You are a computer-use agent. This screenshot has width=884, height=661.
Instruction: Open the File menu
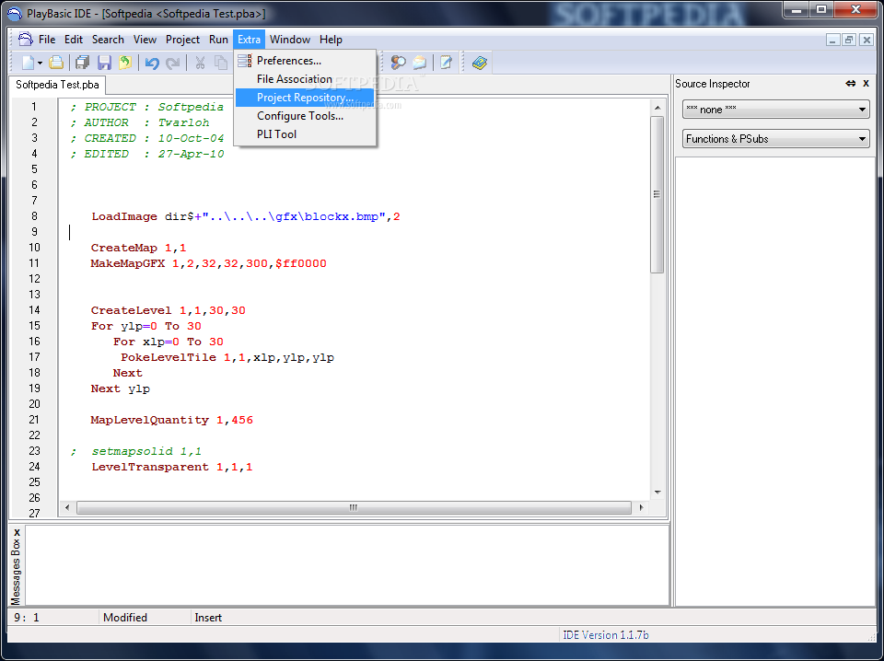[47, 40]
